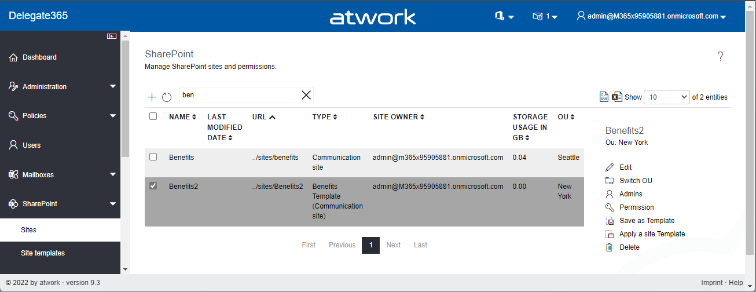The width and height of the screenshot is (756, 292).
Task: Toggle the select-all header checkbox
Action: [x=153, y=116]
